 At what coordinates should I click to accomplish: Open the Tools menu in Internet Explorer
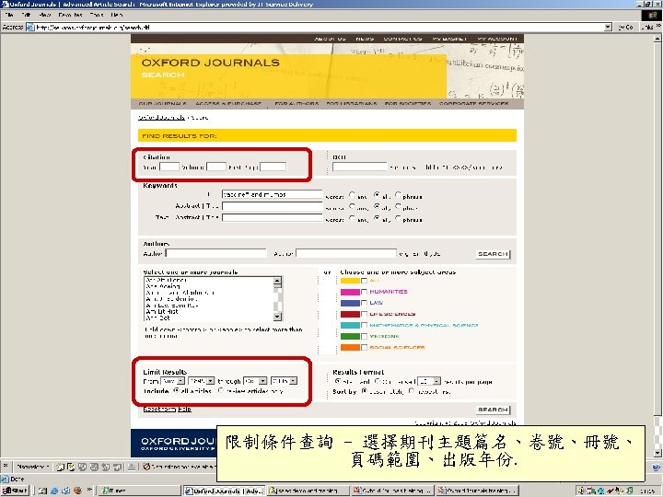tap(97, 15)
